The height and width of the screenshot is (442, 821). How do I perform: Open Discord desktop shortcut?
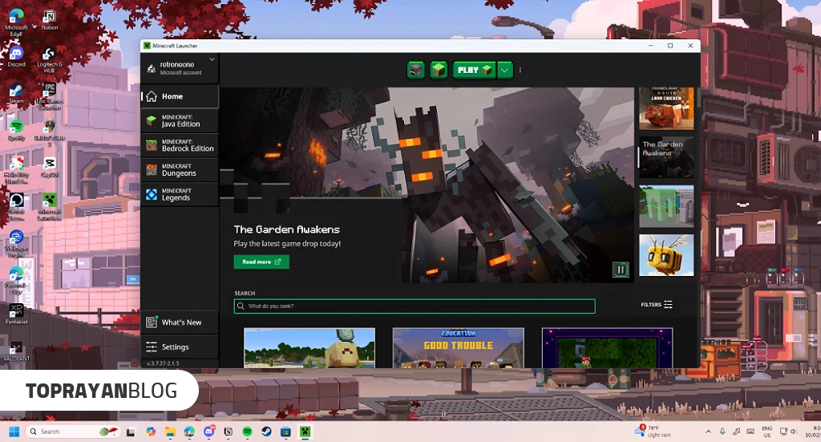click(x=16, y=57)
